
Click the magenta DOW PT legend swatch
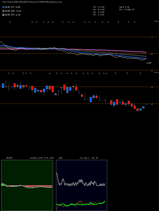pyautogui.click(x=3, y=15)
